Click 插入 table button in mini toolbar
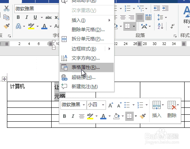This screenshot has height=149, width=190. (157, 109)
